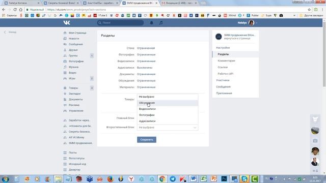The width and height of the screenshot is (326, 183).
Task: Click the Назад back link
Action: pyautogui.click(x=10, y=32)
